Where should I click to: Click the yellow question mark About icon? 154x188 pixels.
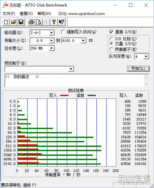pos(54,22)
